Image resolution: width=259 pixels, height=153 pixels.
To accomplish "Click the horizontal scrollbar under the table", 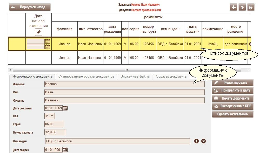I will 127,70.
